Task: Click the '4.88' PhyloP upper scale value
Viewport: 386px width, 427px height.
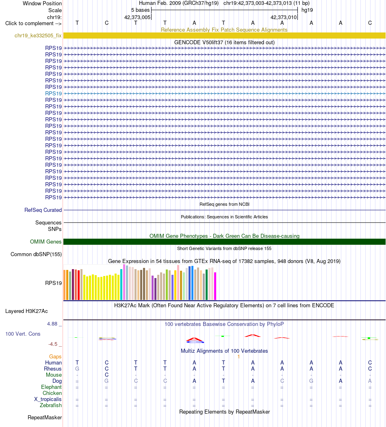Action: tap(52, 324)
